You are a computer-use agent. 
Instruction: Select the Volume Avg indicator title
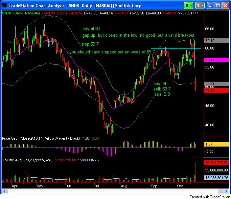(x=27, y=160)
